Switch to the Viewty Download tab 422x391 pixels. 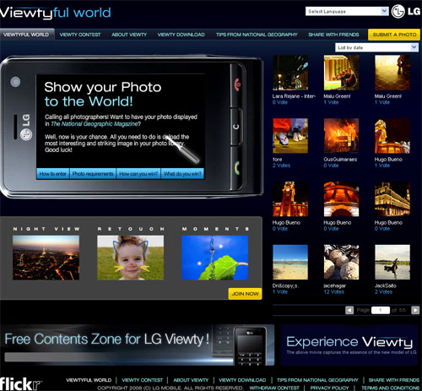(181, 35)
